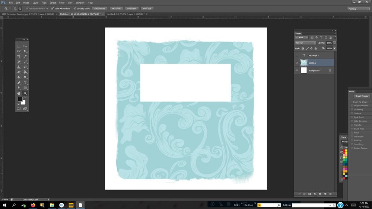Filter layers by pixel layers
The width and height of the screenshot is (372, 209).
point(312,38)
